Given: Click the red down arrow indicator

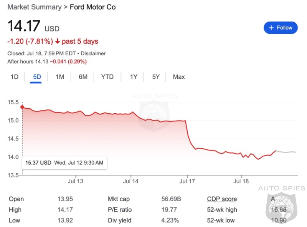Looking at the screenshot, I should click(58, 41).
